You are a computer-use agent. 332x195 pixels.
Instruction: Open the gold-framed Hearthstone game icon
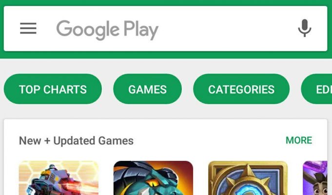pyautogui.click(x=248, y=178)
